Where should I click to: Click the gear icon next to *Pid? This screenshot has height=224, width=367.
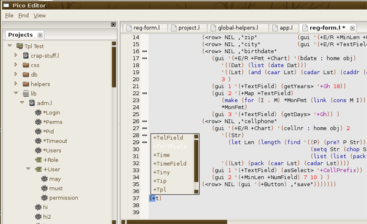pyautogui.click(x=38, y=131)
